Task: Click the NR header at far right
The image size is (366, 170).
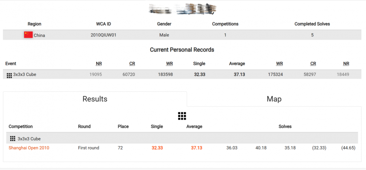Action: (x=346, y=64)
